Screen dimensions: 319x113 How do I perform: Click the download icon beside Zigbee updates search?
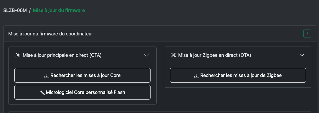click(196, 76)
